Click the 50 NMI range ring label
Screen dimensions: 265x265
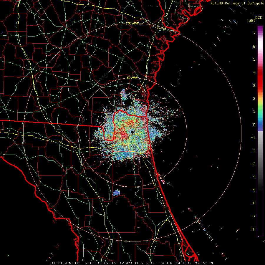click(x=132, y=78)
